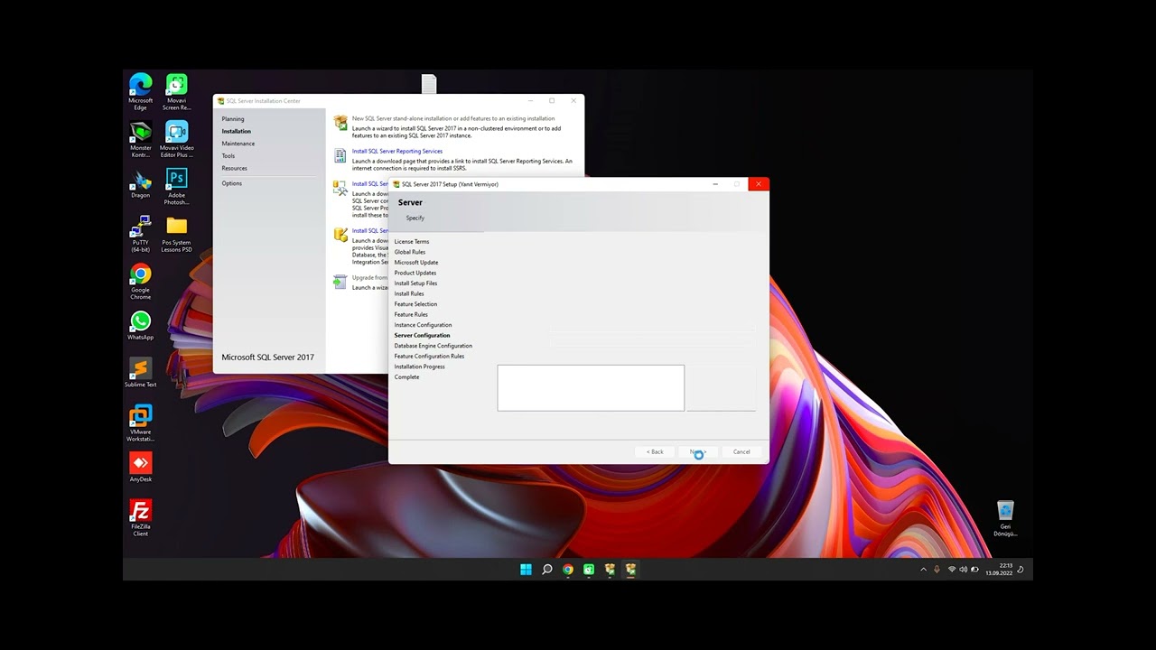Click New SQL Server stand-alone installation link

[453, 118]
